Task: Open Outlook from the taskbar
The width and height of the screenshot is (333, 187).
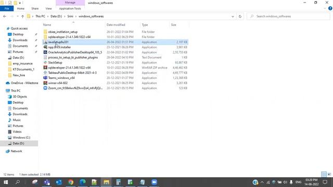Action: coord(59,182)
